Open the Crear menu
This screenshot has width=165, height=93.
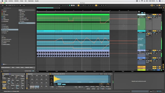[x=22, y=1]
